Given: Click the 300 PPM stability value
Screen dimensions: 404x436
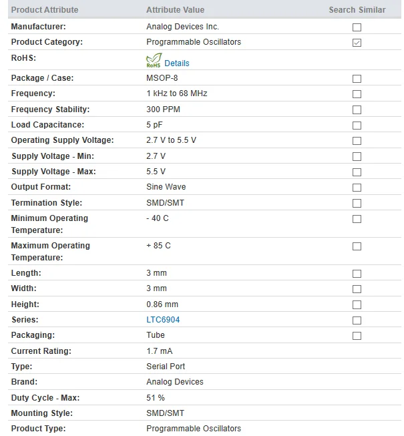Looking at the screenshot, I should (x=163, y=110).
